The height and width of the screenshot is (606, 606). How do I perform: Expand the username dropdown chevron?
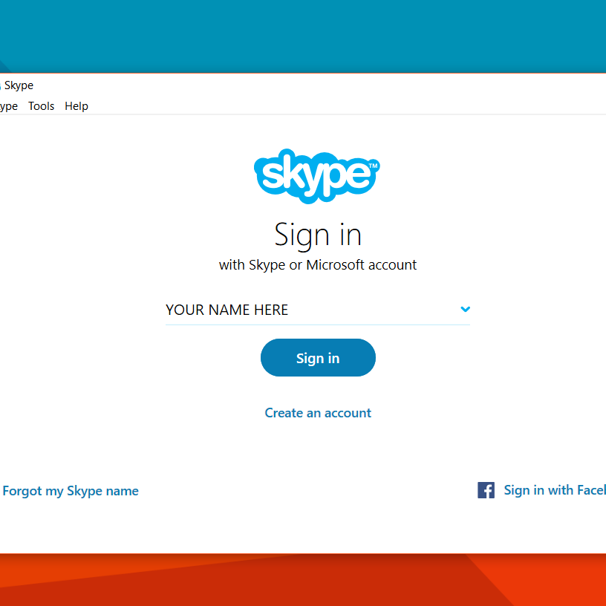465,310
